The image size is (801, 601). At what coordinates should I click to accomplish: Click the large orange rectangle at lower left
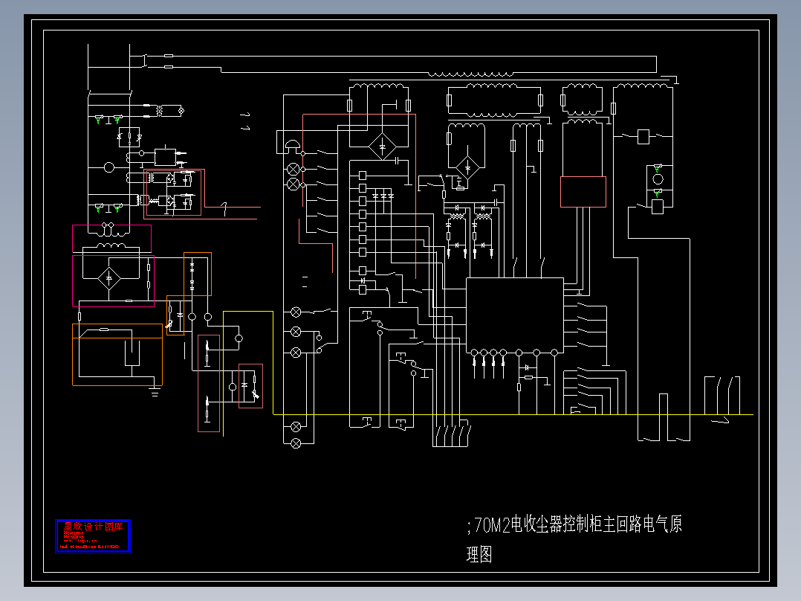coord(117,355)
